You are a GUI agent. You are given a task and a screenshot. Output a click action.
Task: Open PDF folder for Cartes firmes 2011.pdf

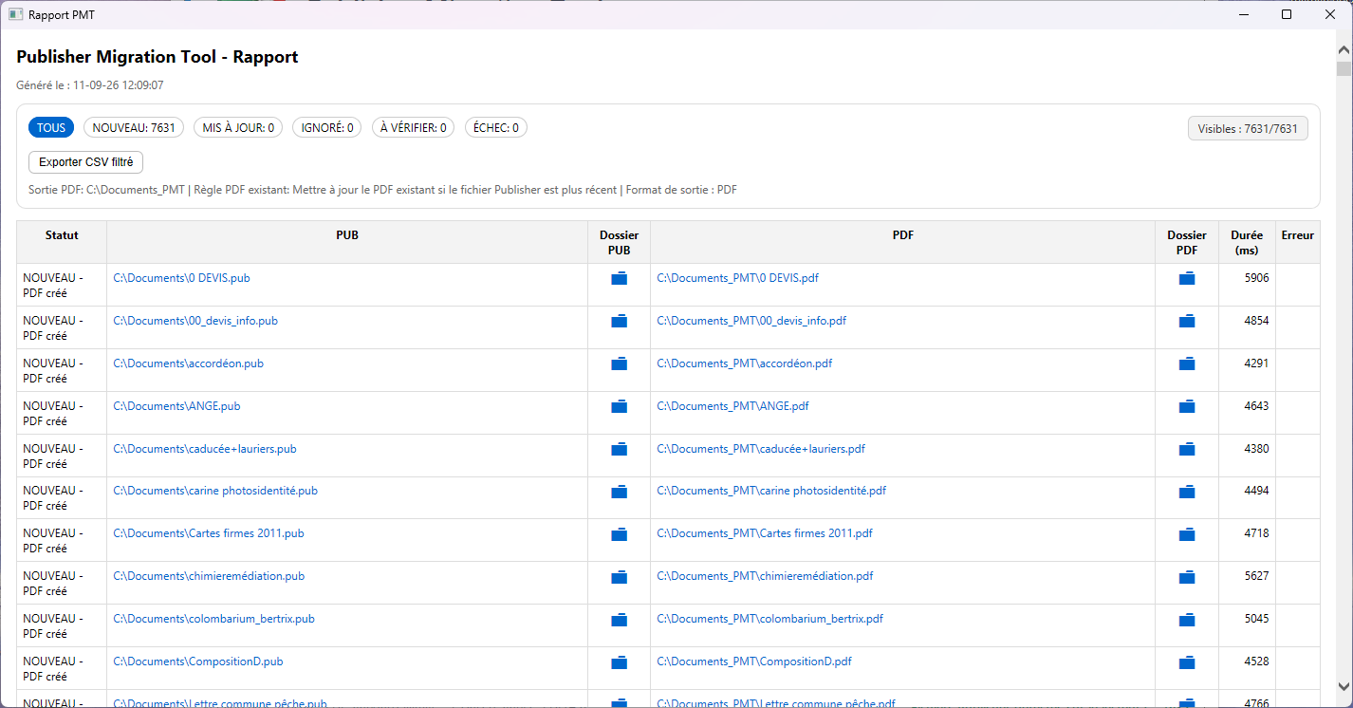1186,533
